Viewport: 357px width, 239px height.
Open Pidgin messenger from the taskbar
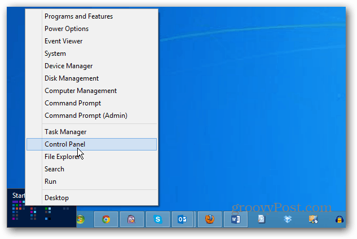tap(132, 219)
